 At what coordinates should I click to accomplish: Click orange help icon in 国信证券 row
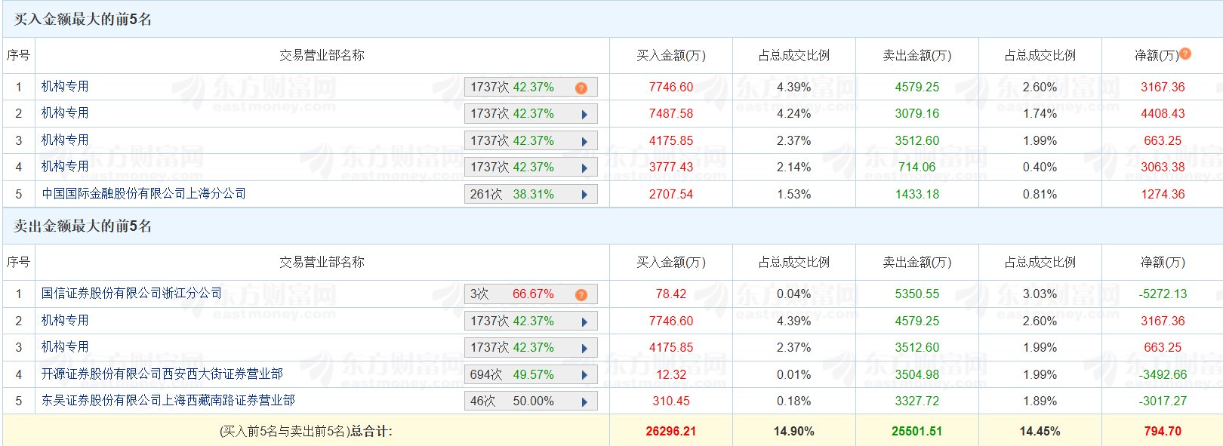point(581,295)
